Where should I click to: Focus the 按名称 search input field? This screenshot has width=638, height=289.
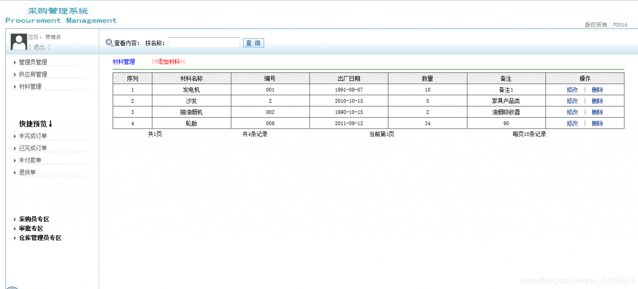click(204, 43)
